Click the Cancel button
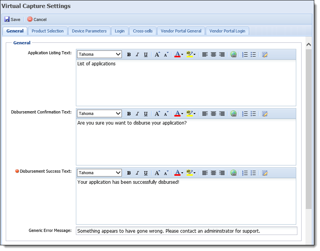The width and height of the screenshot is (320, 251). (x=37, y=19)
